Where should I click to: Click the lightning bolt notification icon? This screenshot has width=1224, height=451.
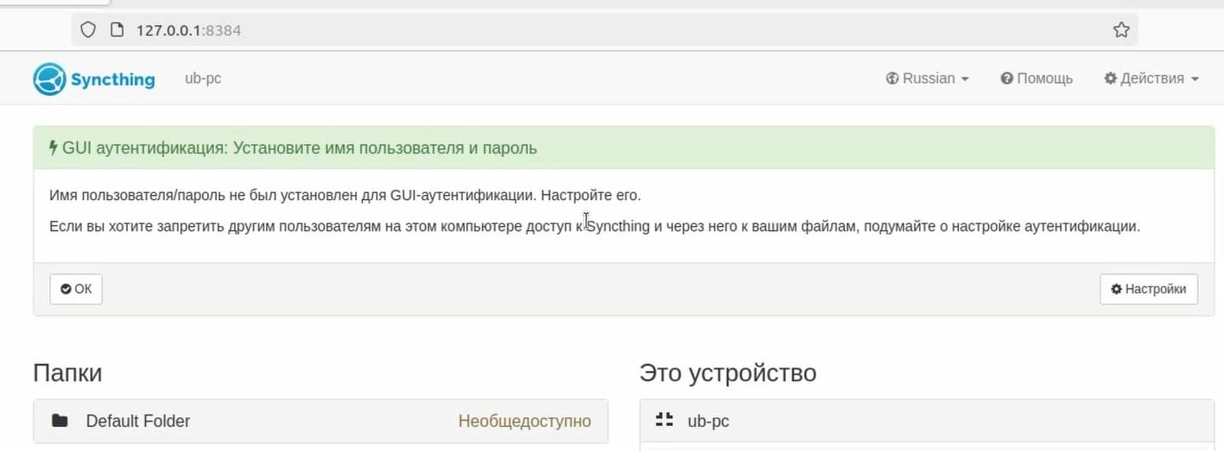[54, 147]
